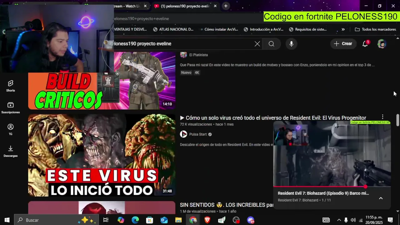This screenshot has width=400, height=225.
Task: Close the peloness190 proyecto eveline tab
Action: (x=215, y=6)
